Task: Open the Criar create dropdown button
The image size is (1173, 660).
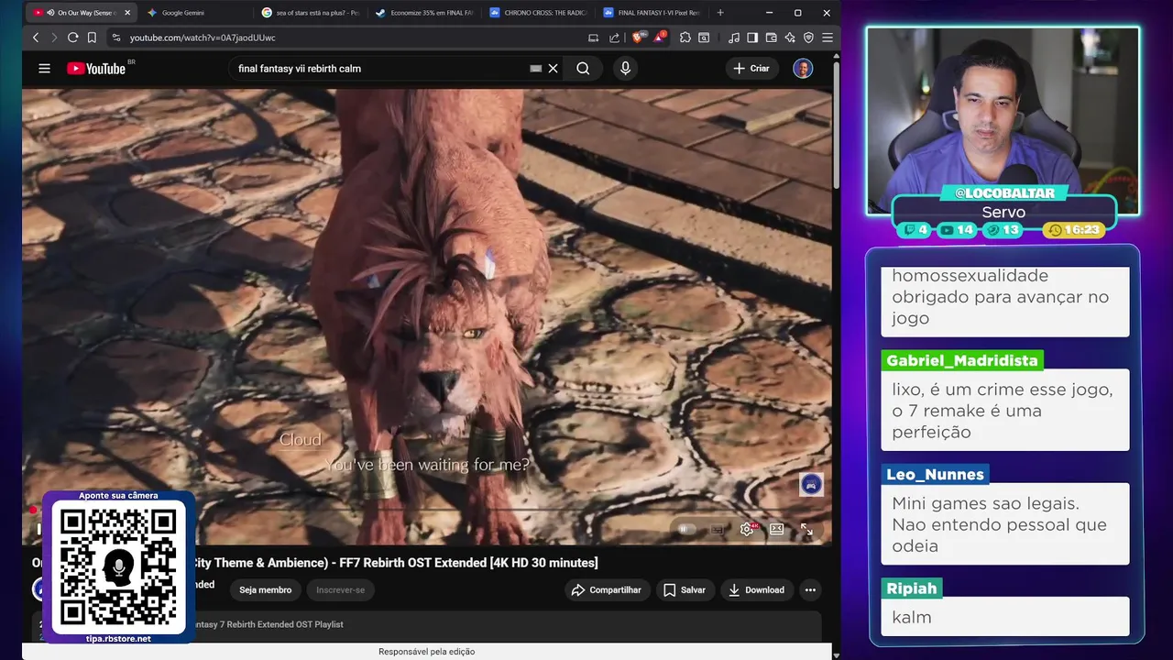Action: pos(752,69)
